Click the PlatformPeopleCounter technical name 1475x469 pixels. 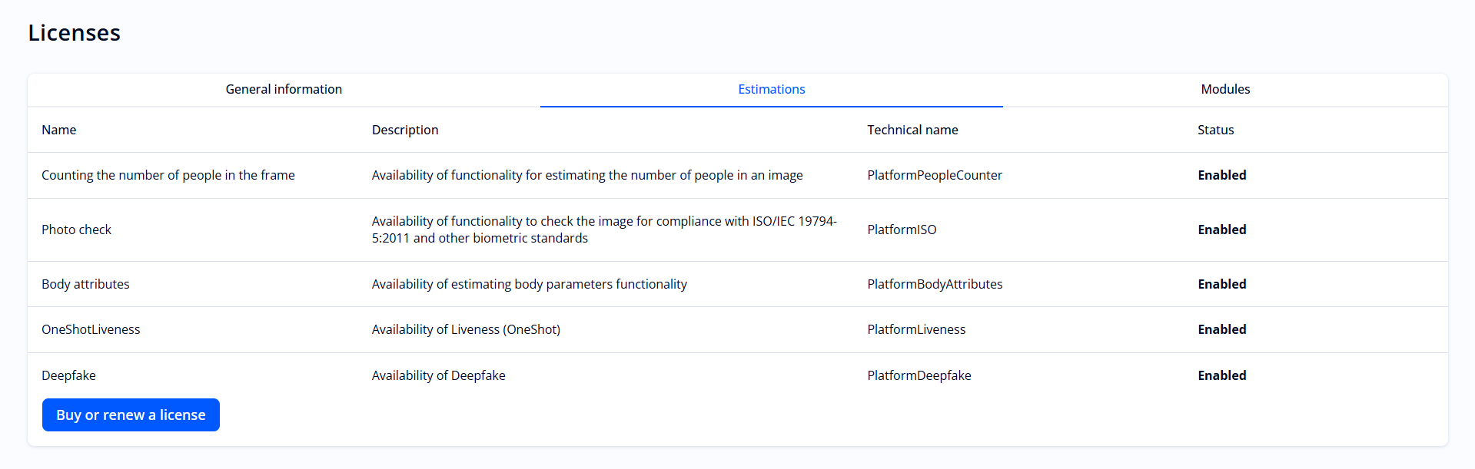935,175
